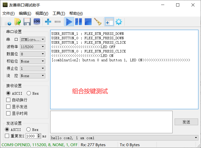Clear the output with broom icon
This screenshot has height=148, width=201.
click(x=98, y=22)
